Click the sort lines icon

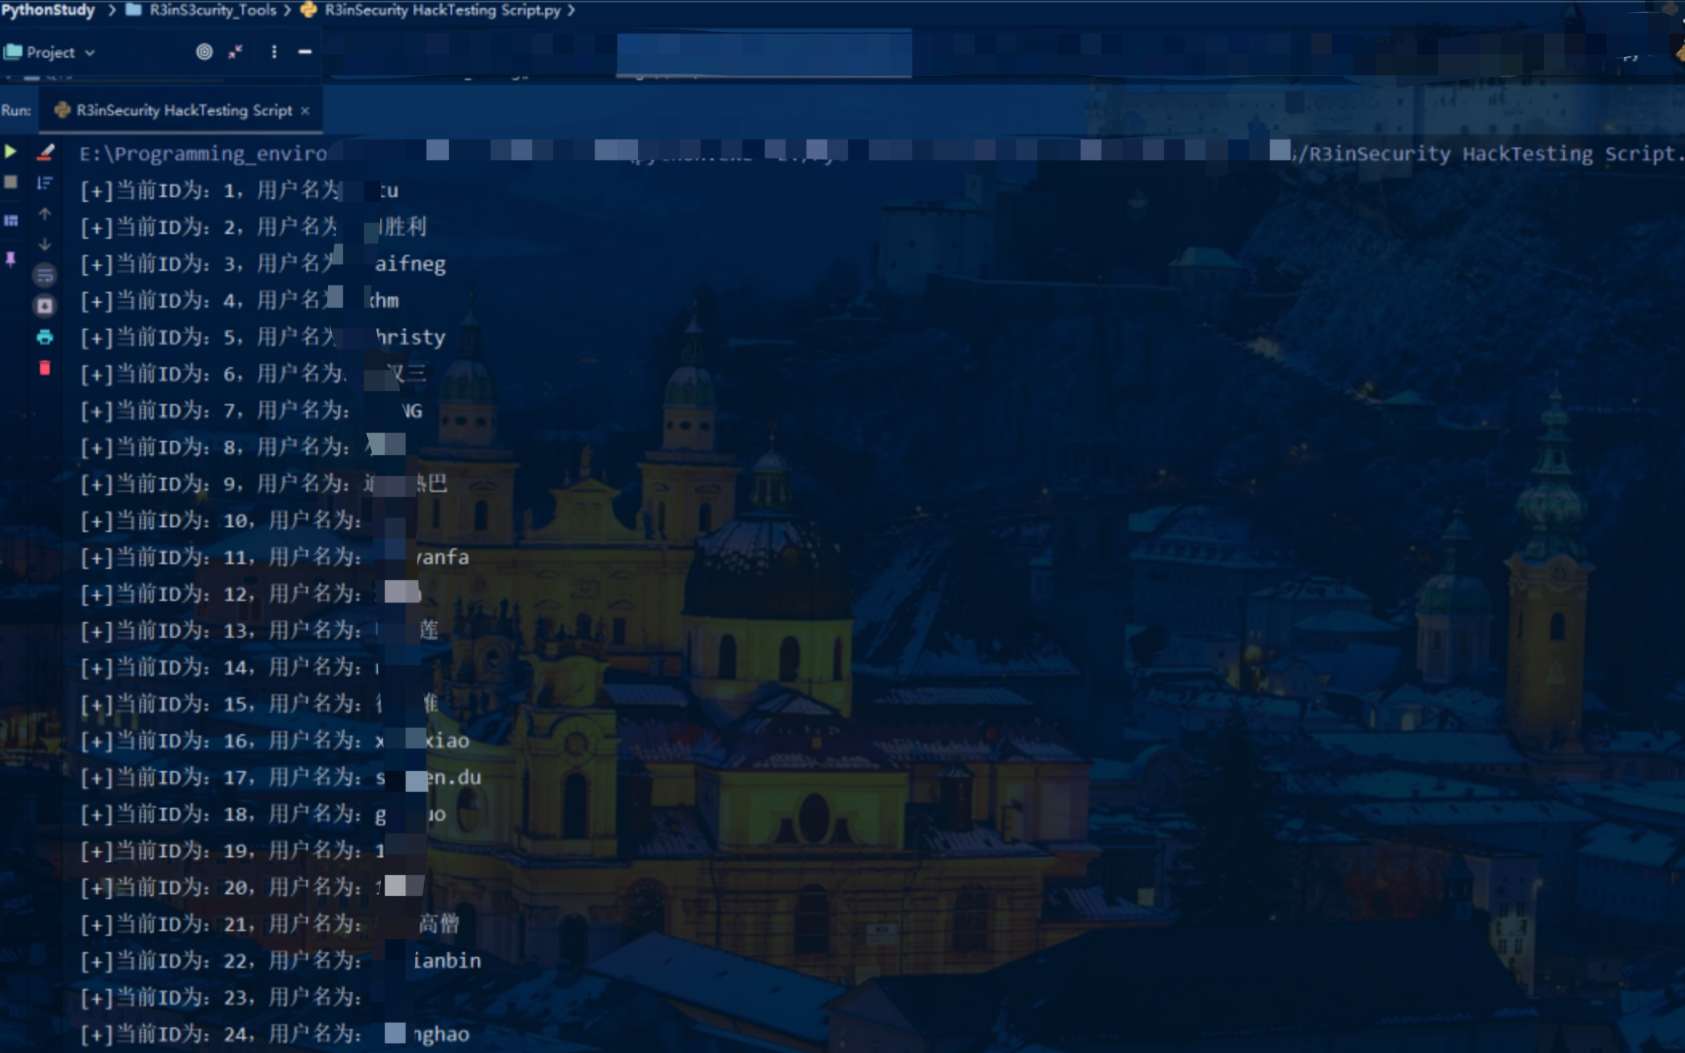[45, 184]
